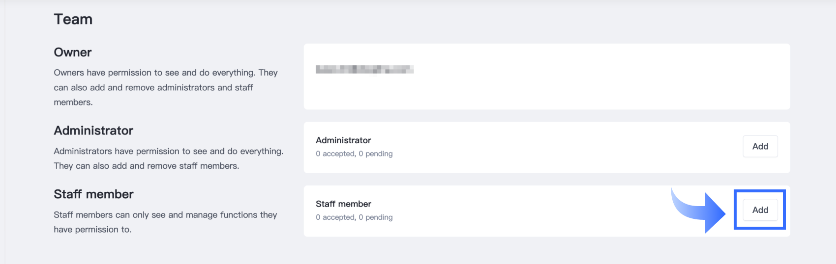Click Staff member's "0 accepted, 0 pending" status
The image size is (836, 264).
pyautogui.click(x=354, y=217)
